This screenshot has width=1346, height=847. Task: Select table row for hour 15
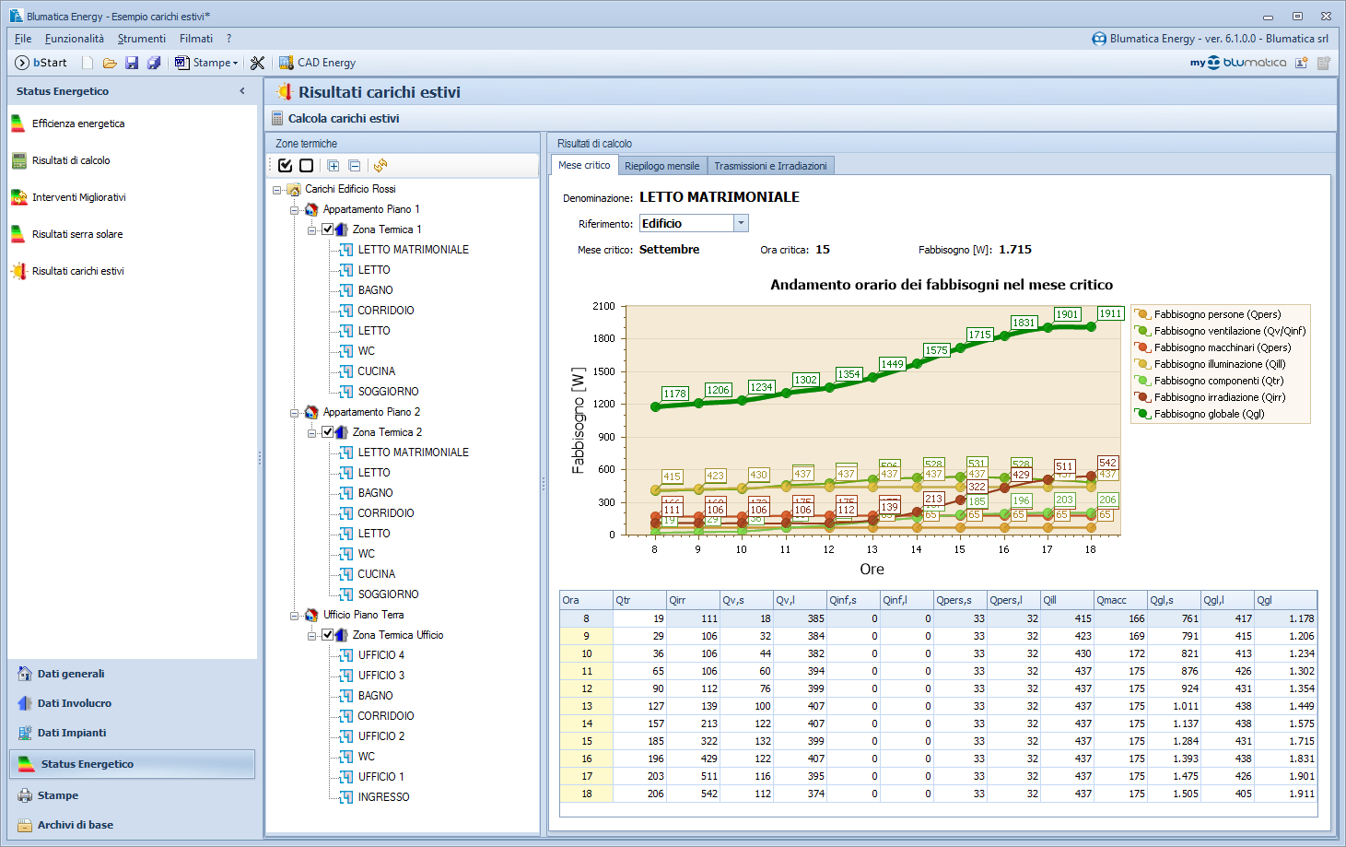(938, 741)
